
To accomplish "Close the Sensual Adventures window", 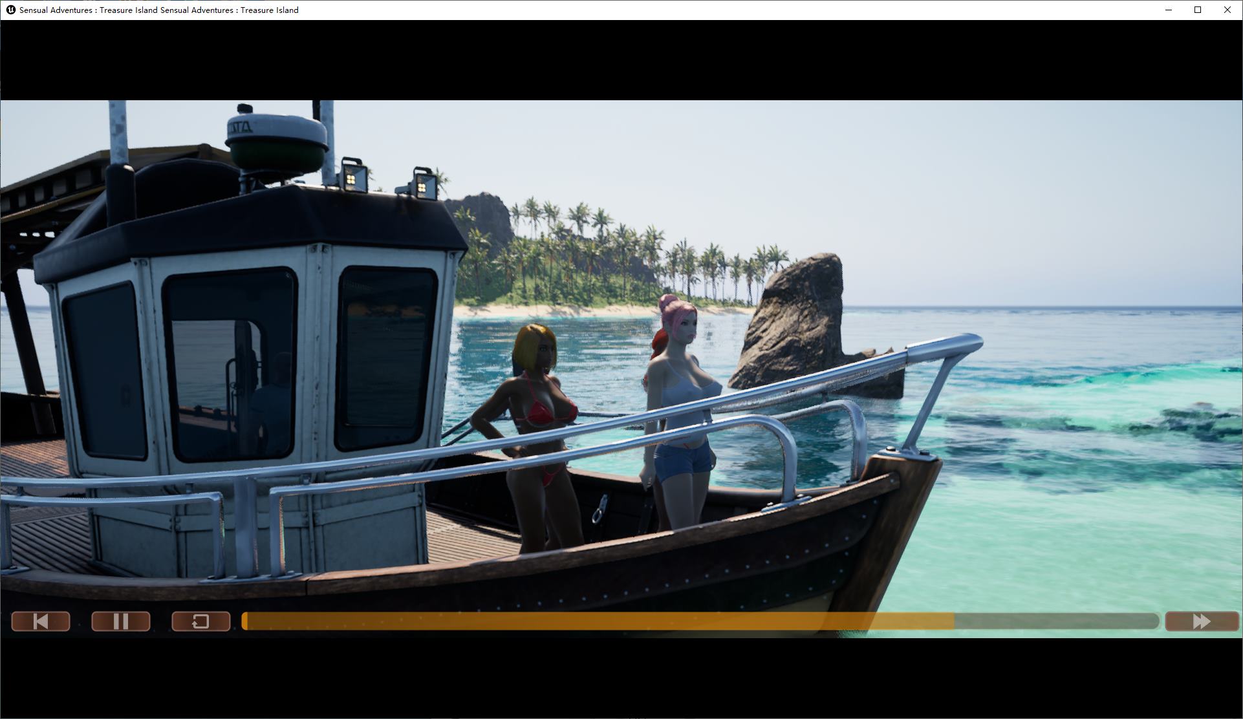I will point(1227,10).
